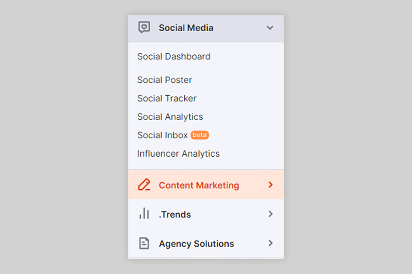Image resolution: width=412 pixels, height=274 pixels.
Task: Expand the .Trends section arrow
Action: pyautogui.click(x=270, y=214)
